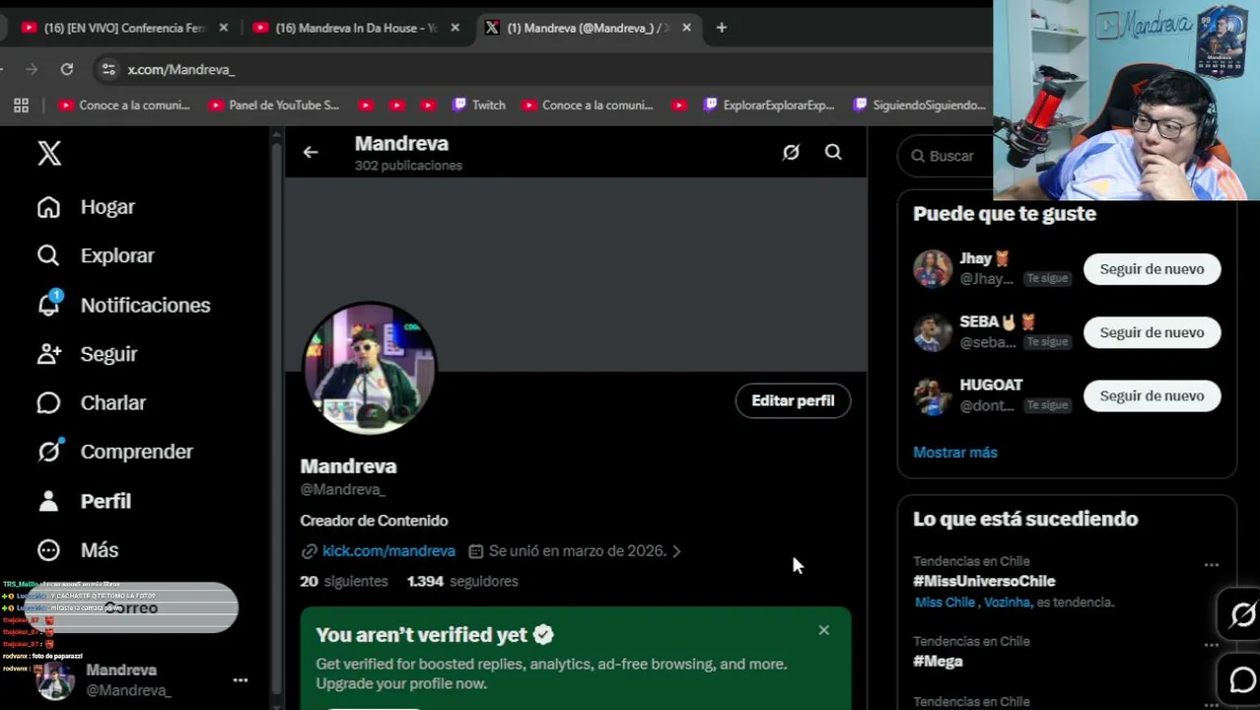
Task: Open Explorar search page
Action: tap(96, 255)
